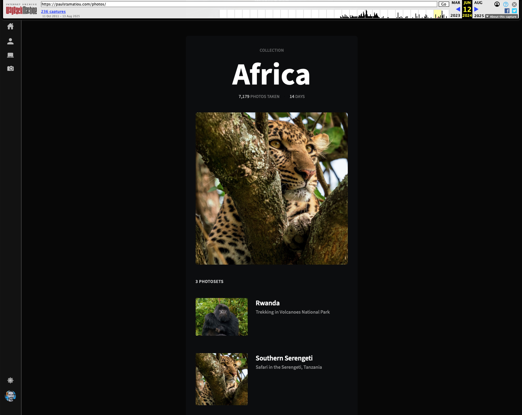Open the 236 captures link
This screenshot has width=522, height=415.
point(53,12)
